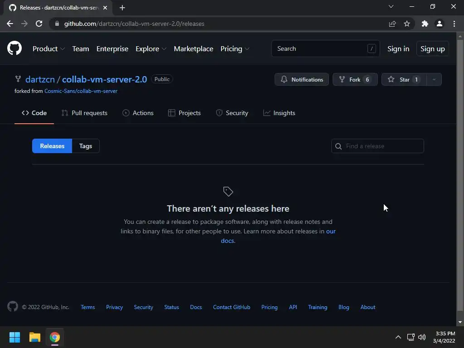Click the Sign in link
Screen dimensions: 464x348
click(398, 49)
